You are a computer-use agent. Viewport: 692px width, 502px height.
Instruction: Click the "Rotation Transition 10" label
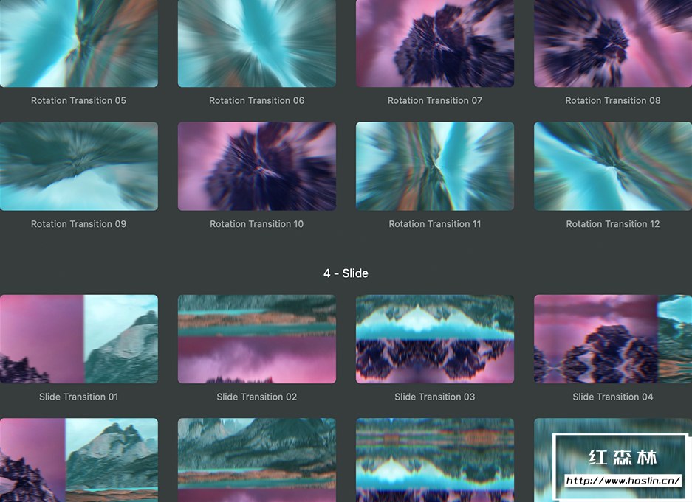point(257,223)
